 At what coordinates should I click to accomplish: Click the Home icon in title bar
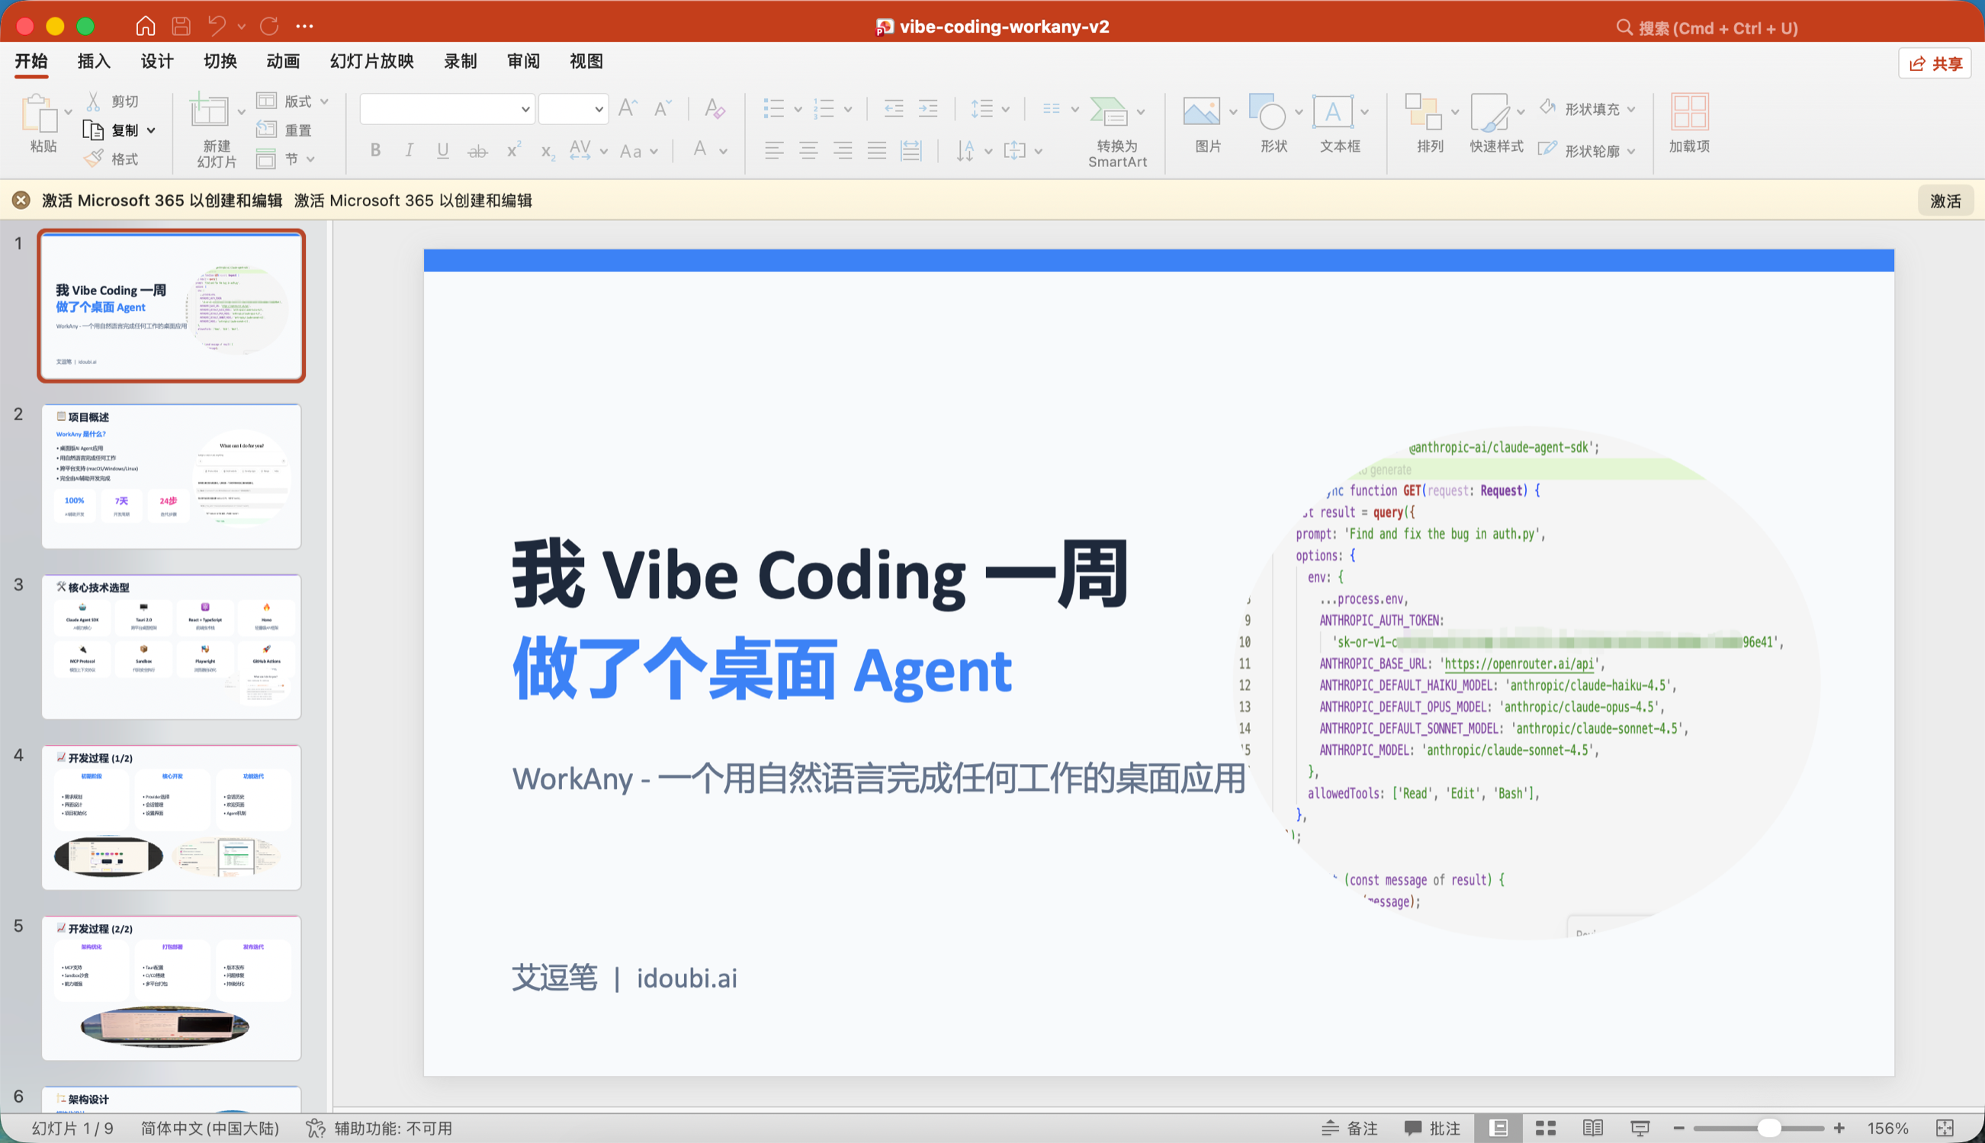[x=145, y=27]
